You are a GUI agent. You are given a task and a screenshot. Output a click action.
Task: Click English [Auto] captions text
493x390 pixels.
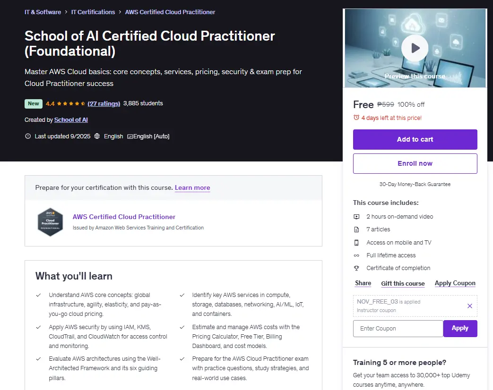pos(151,136)
